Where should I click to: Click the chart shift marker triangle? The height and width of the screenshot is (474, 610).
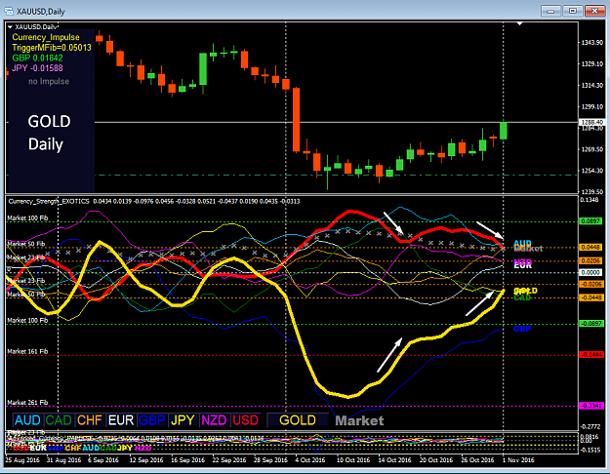pyautogui.click(x=520, y=23)
